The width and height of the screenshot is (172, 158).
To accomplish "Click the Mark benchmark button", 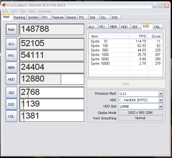I will point(11,29).
